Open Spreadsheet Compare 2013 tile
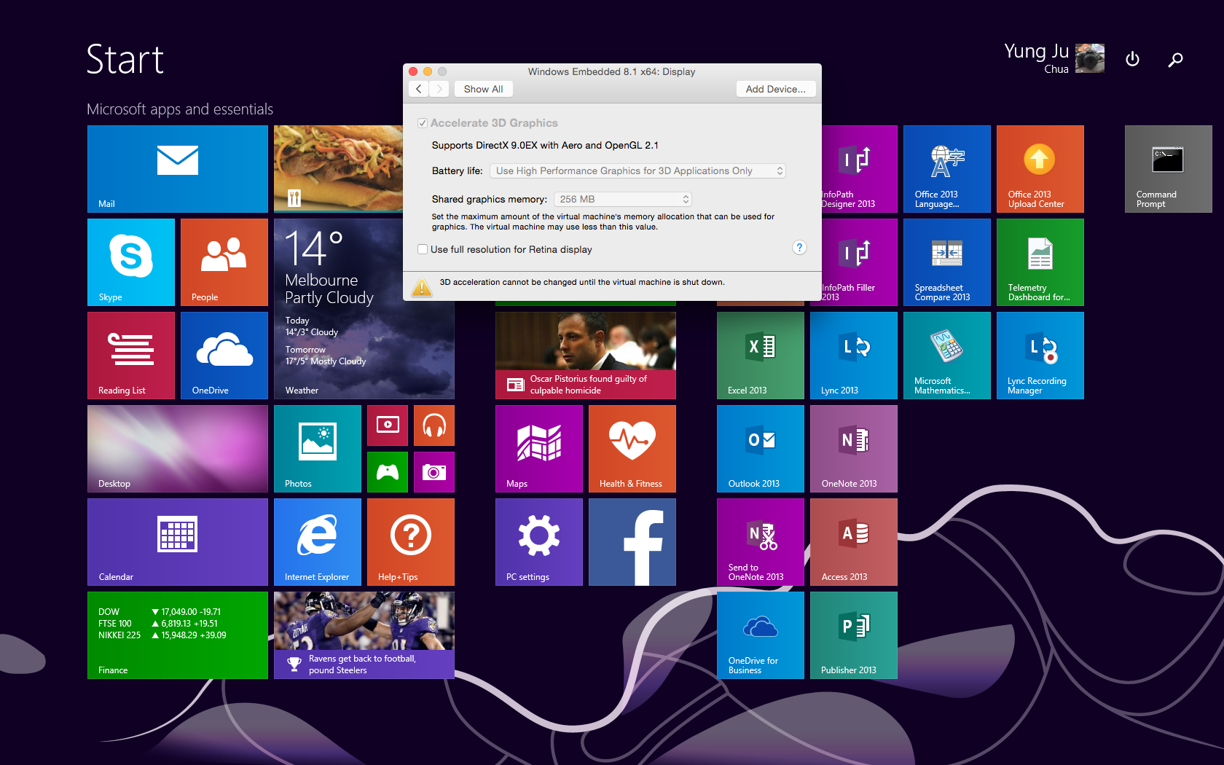This screenshot has width=1224, height=765. click(x=947, y=262)
